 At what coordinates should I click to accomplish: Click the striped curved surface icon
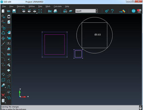[9, 70]
